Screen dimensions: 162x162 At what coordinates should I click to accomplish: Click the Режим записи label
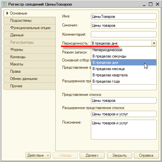coord(75,52)
